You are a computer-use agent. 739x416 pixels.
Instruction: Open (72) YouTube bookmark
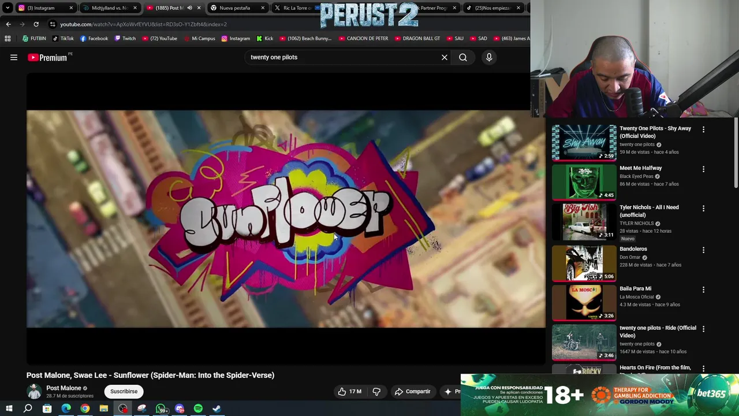159,39
